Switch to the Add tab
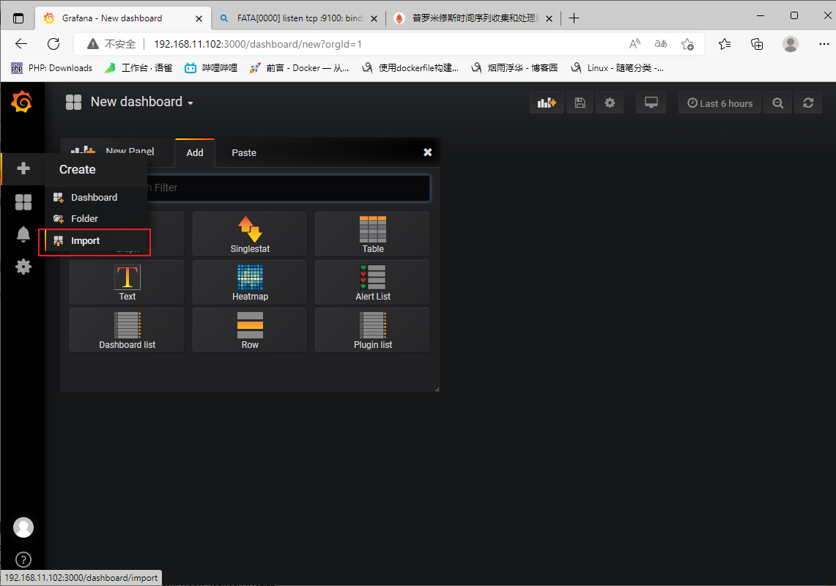Image resolution: width=836 pixels, height=586 pixels. pos(195,152)
